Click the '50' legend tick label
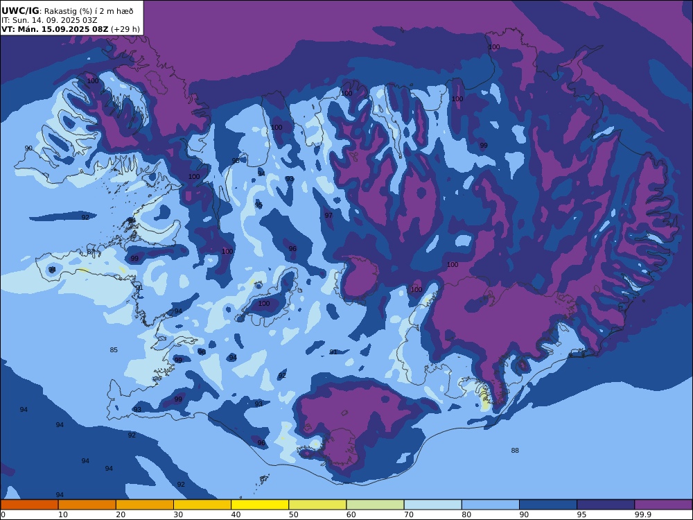 pyautogui.click(x=293, y=514)
